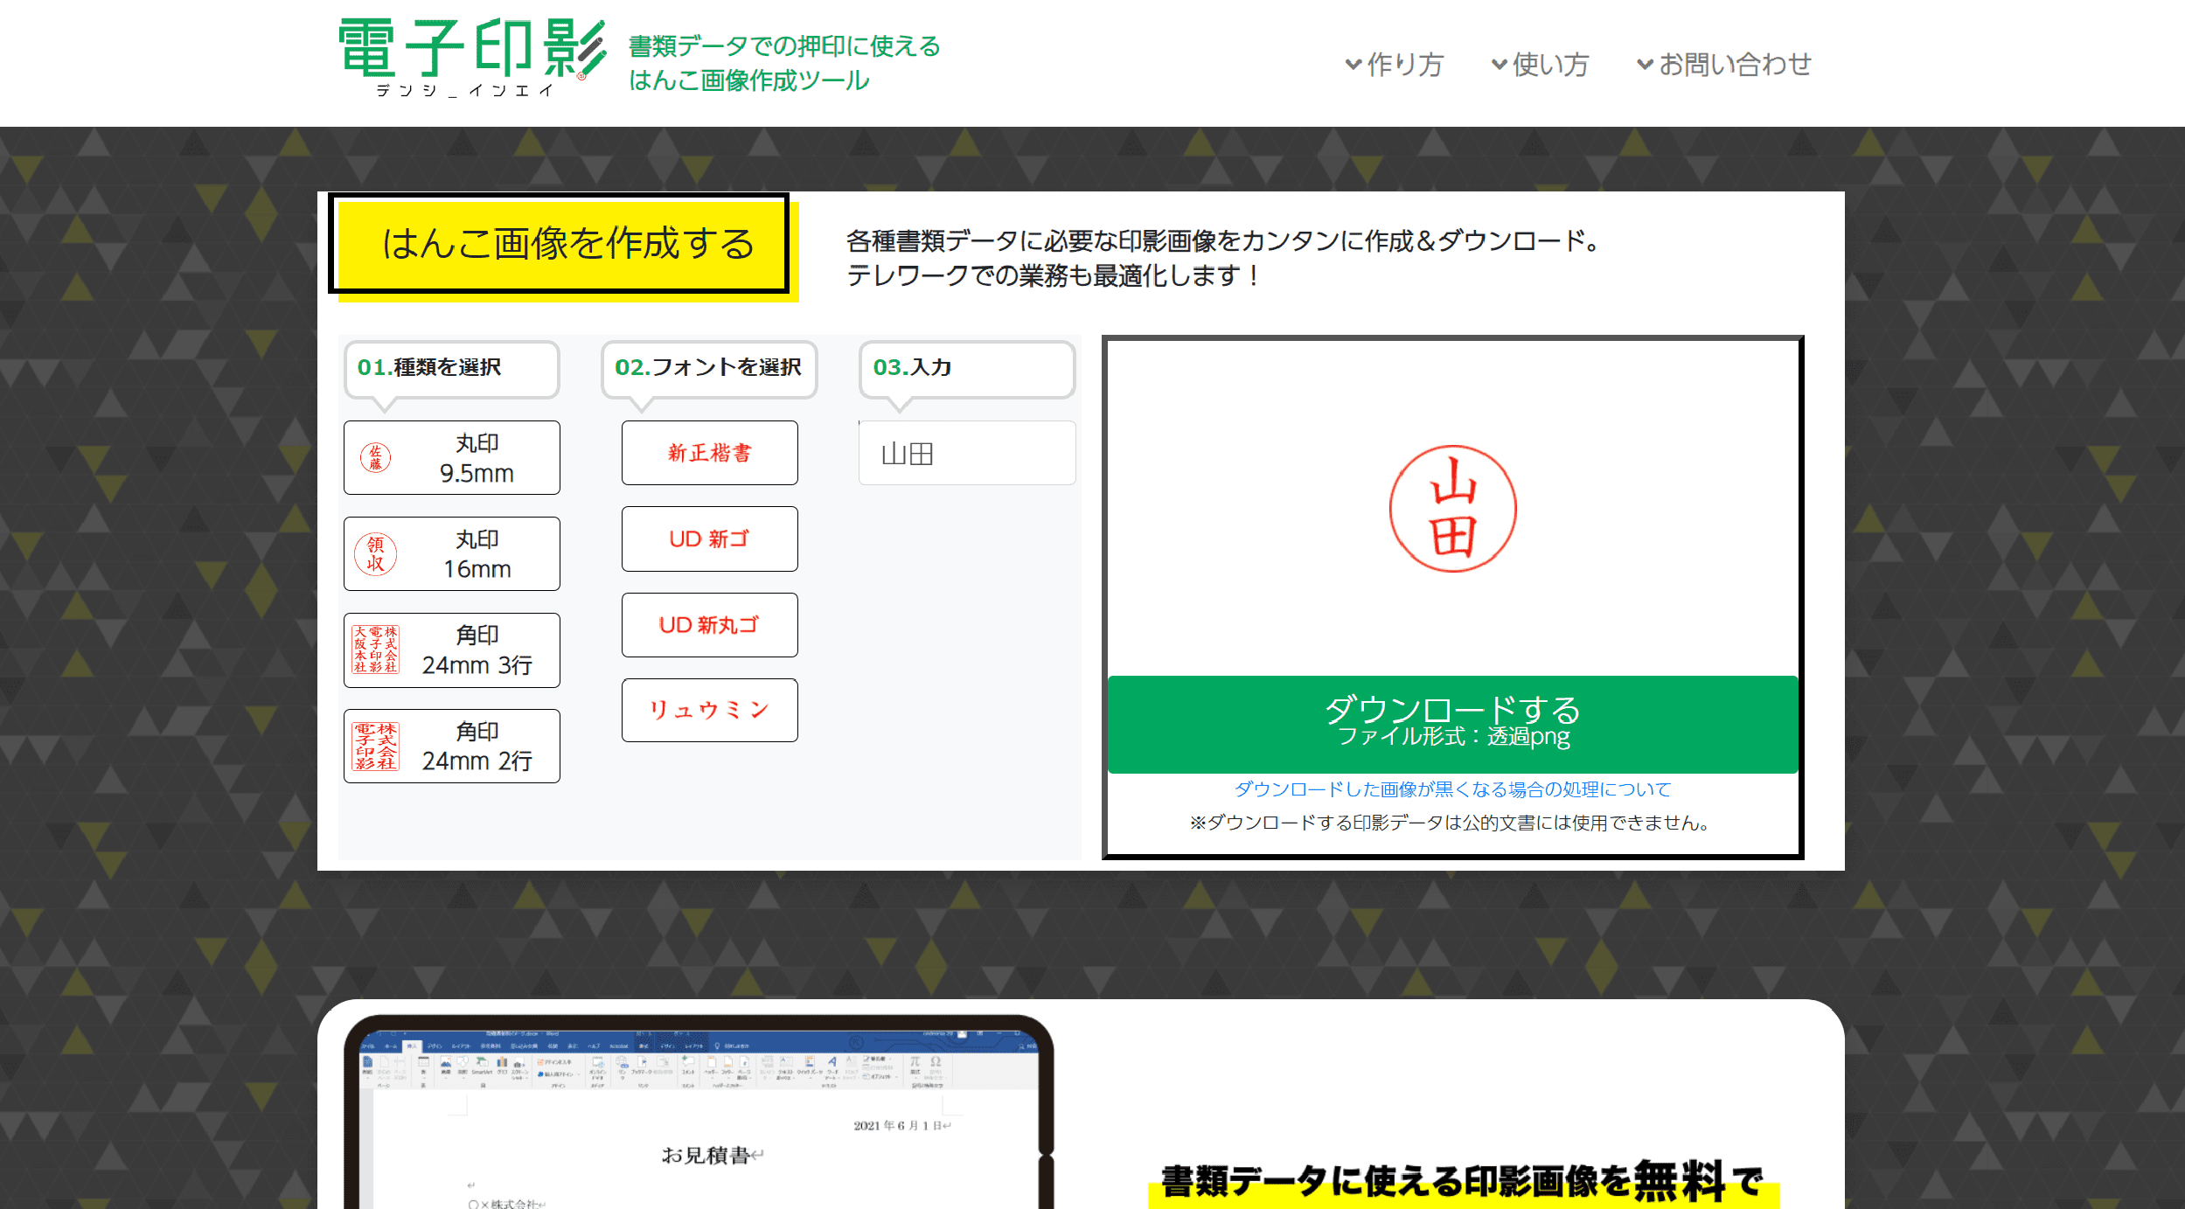Click the three-column square seal icon
Image resolution: width=2185 pixels, height=1209 pixels.
click(x=376, y=650)
